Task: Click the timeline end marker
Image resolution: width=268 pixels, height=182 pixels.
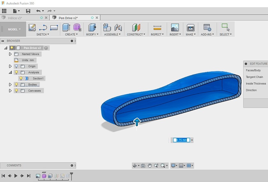Action: pyautogui.click(x=71, y=175)
